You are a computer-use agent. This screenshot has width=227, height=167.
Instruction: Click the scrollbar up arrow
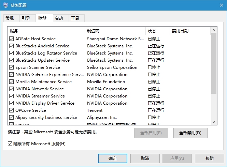[214, 30]
